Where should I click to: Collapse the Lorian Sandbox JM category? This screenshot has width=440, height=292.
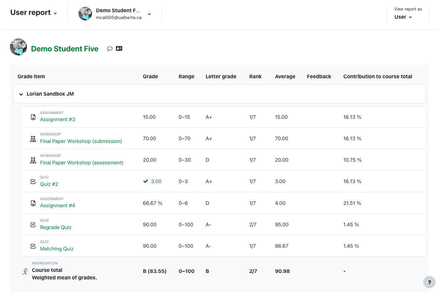click(21, 94)
